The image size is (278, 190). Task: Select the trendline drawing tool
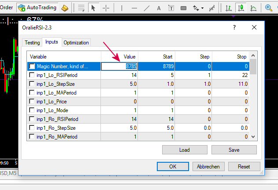(x=146, y=8)
